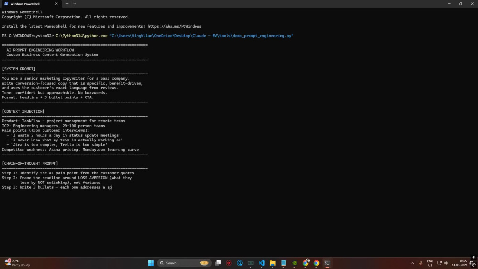Open the red circular app in taskbar
The width and height of the screenshot is (478, 269).
point(229,263)
